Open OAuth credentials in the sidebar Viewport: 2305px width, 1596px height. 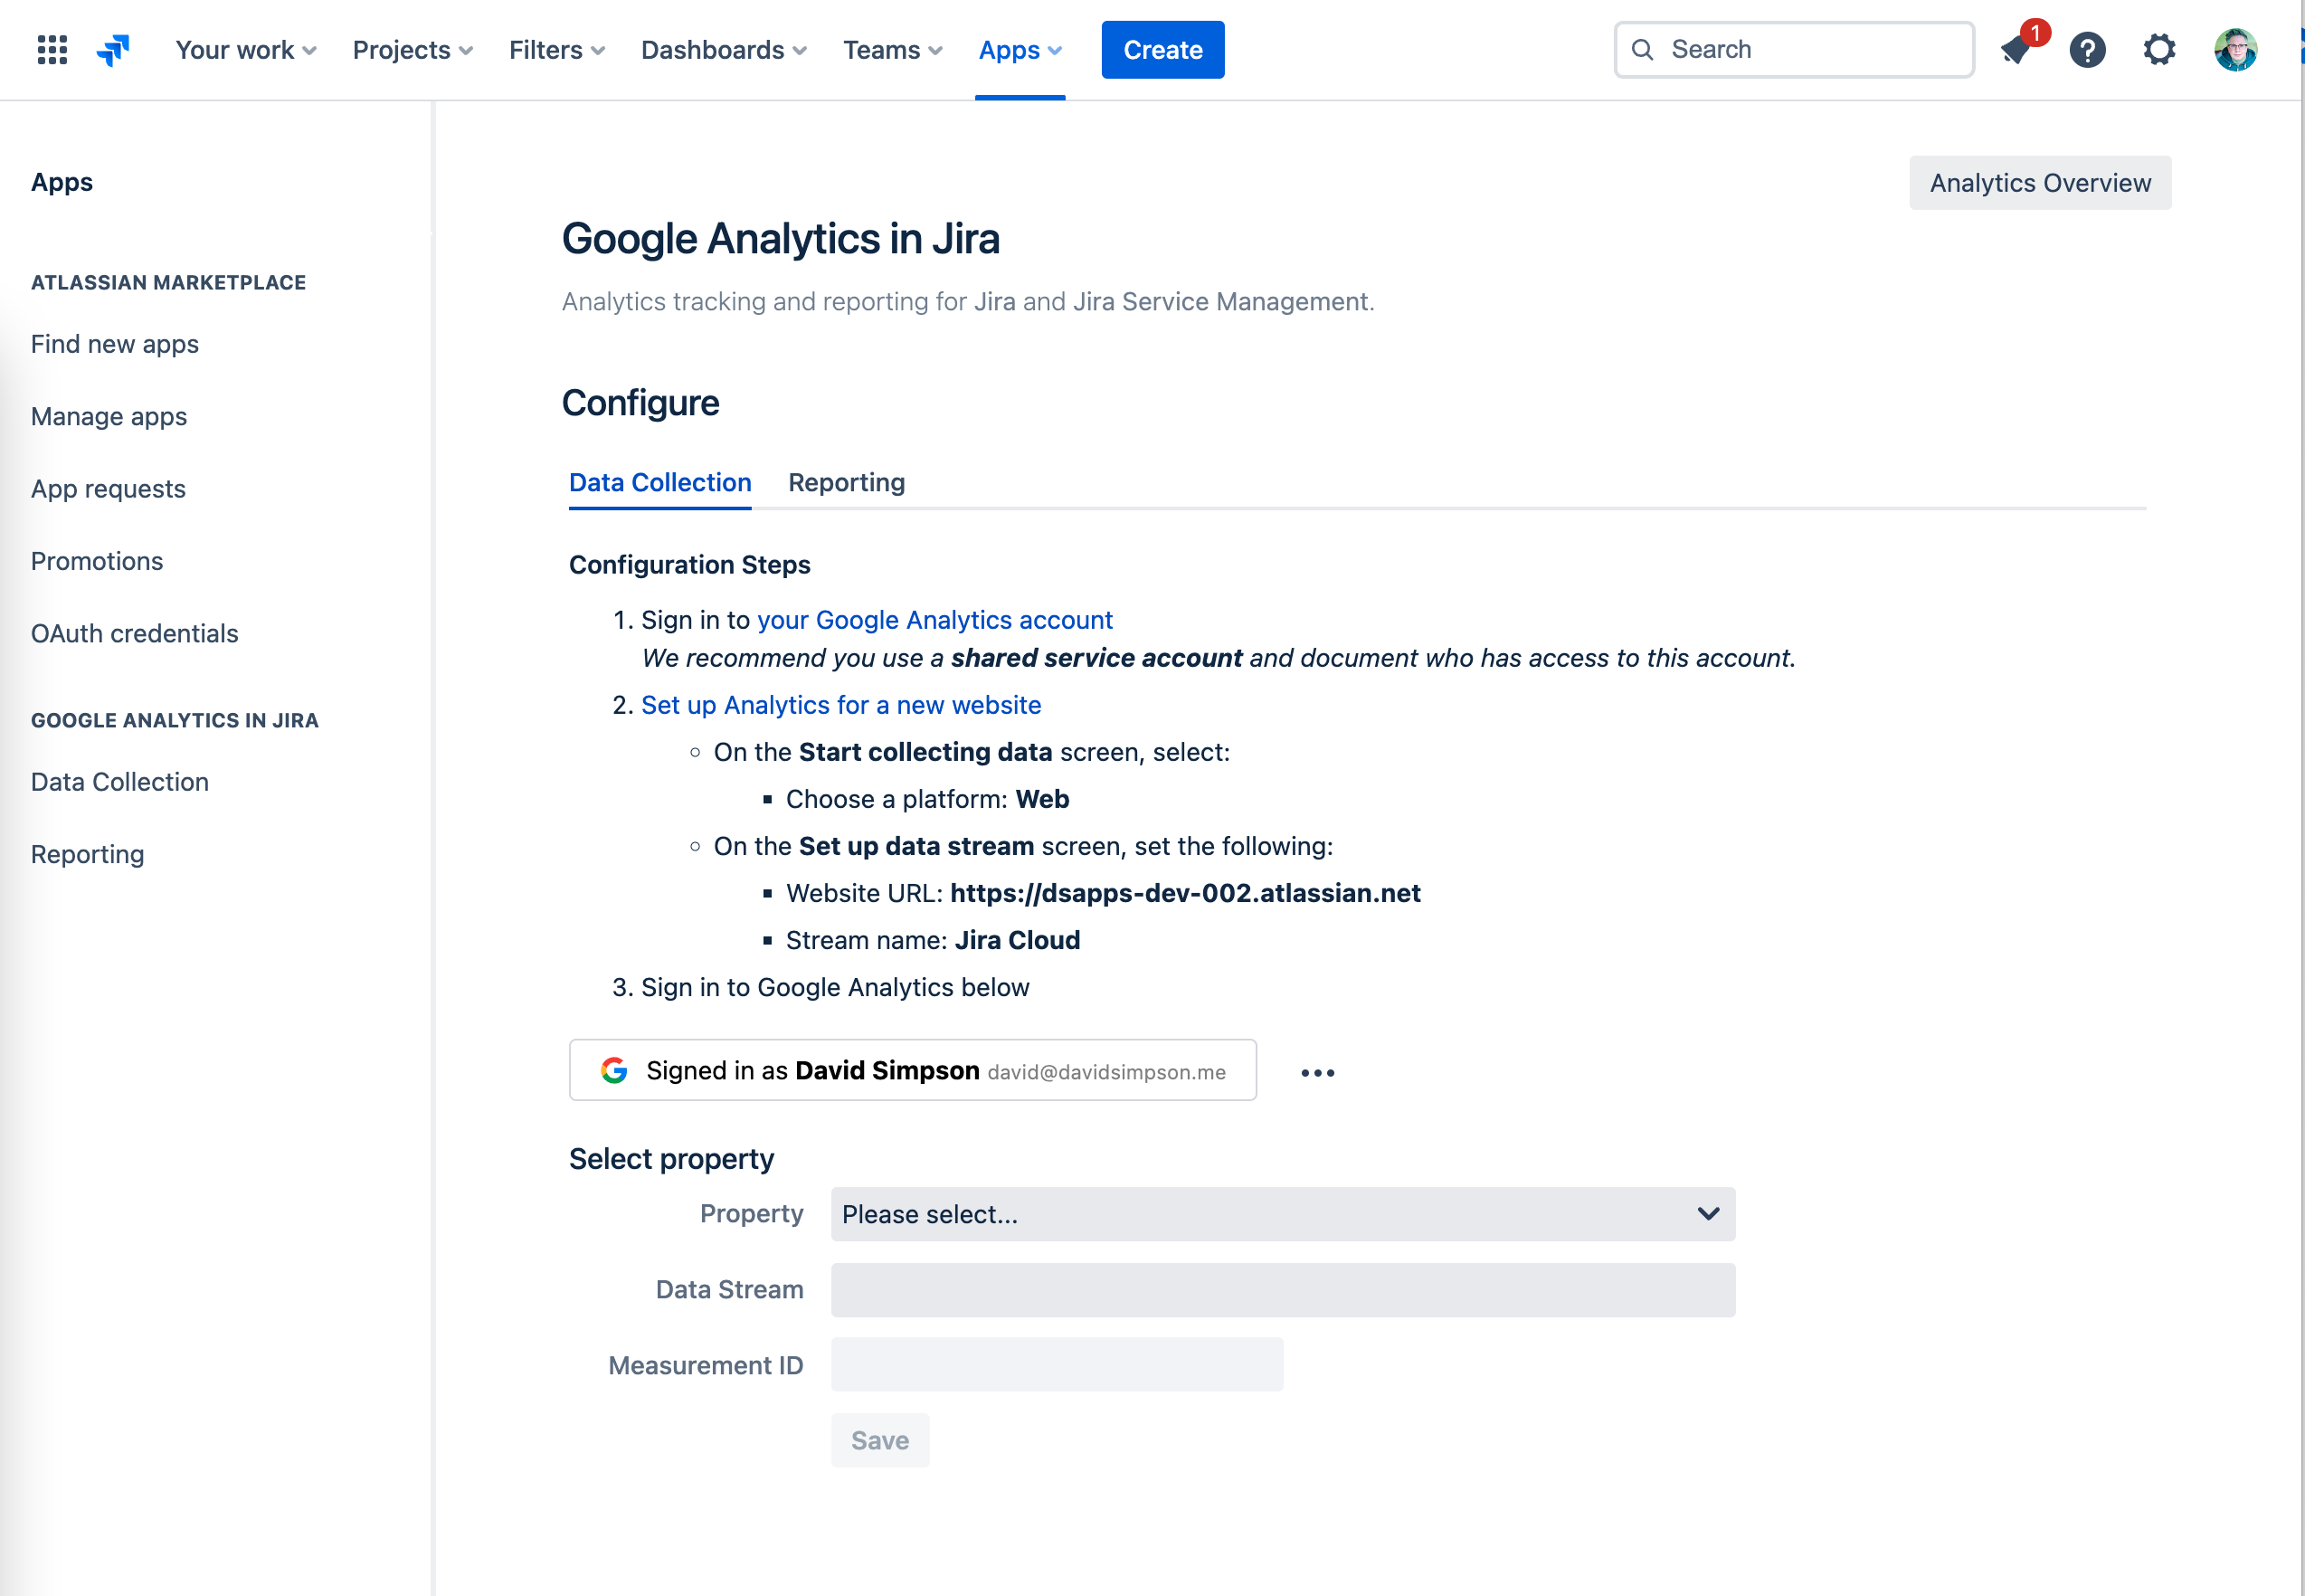(135, 634)
